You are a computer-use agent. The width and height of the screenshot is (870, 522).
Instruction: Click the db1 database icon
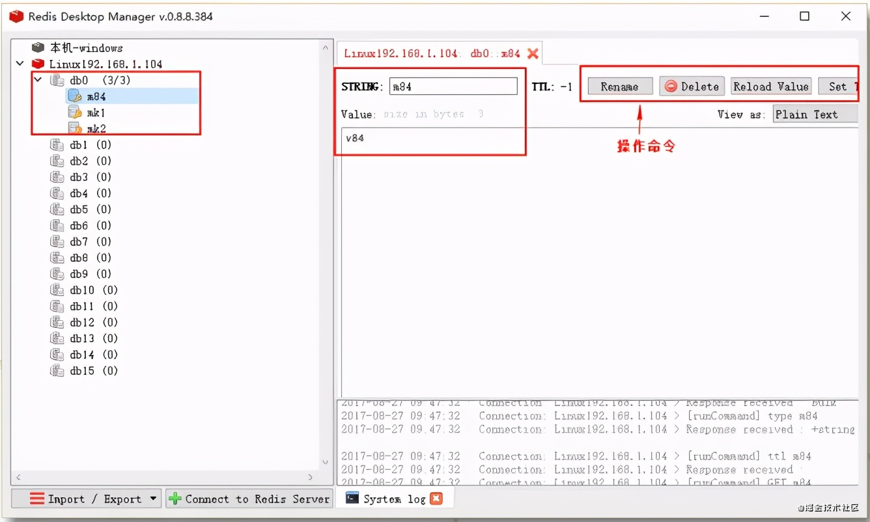point(57,145)
